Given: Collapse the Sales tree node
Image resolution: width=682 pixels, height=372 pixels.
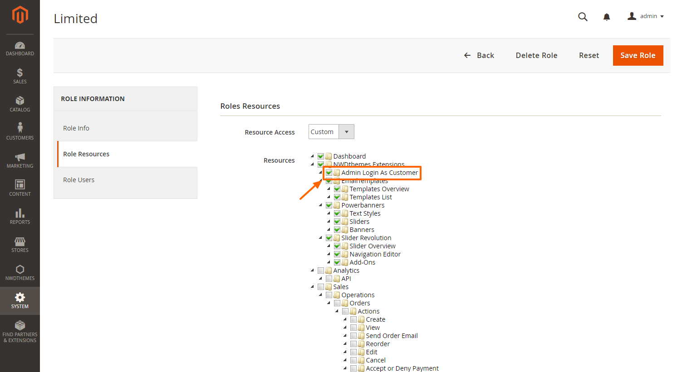Looking at the screenshot, I should click(x=312, y=287).
